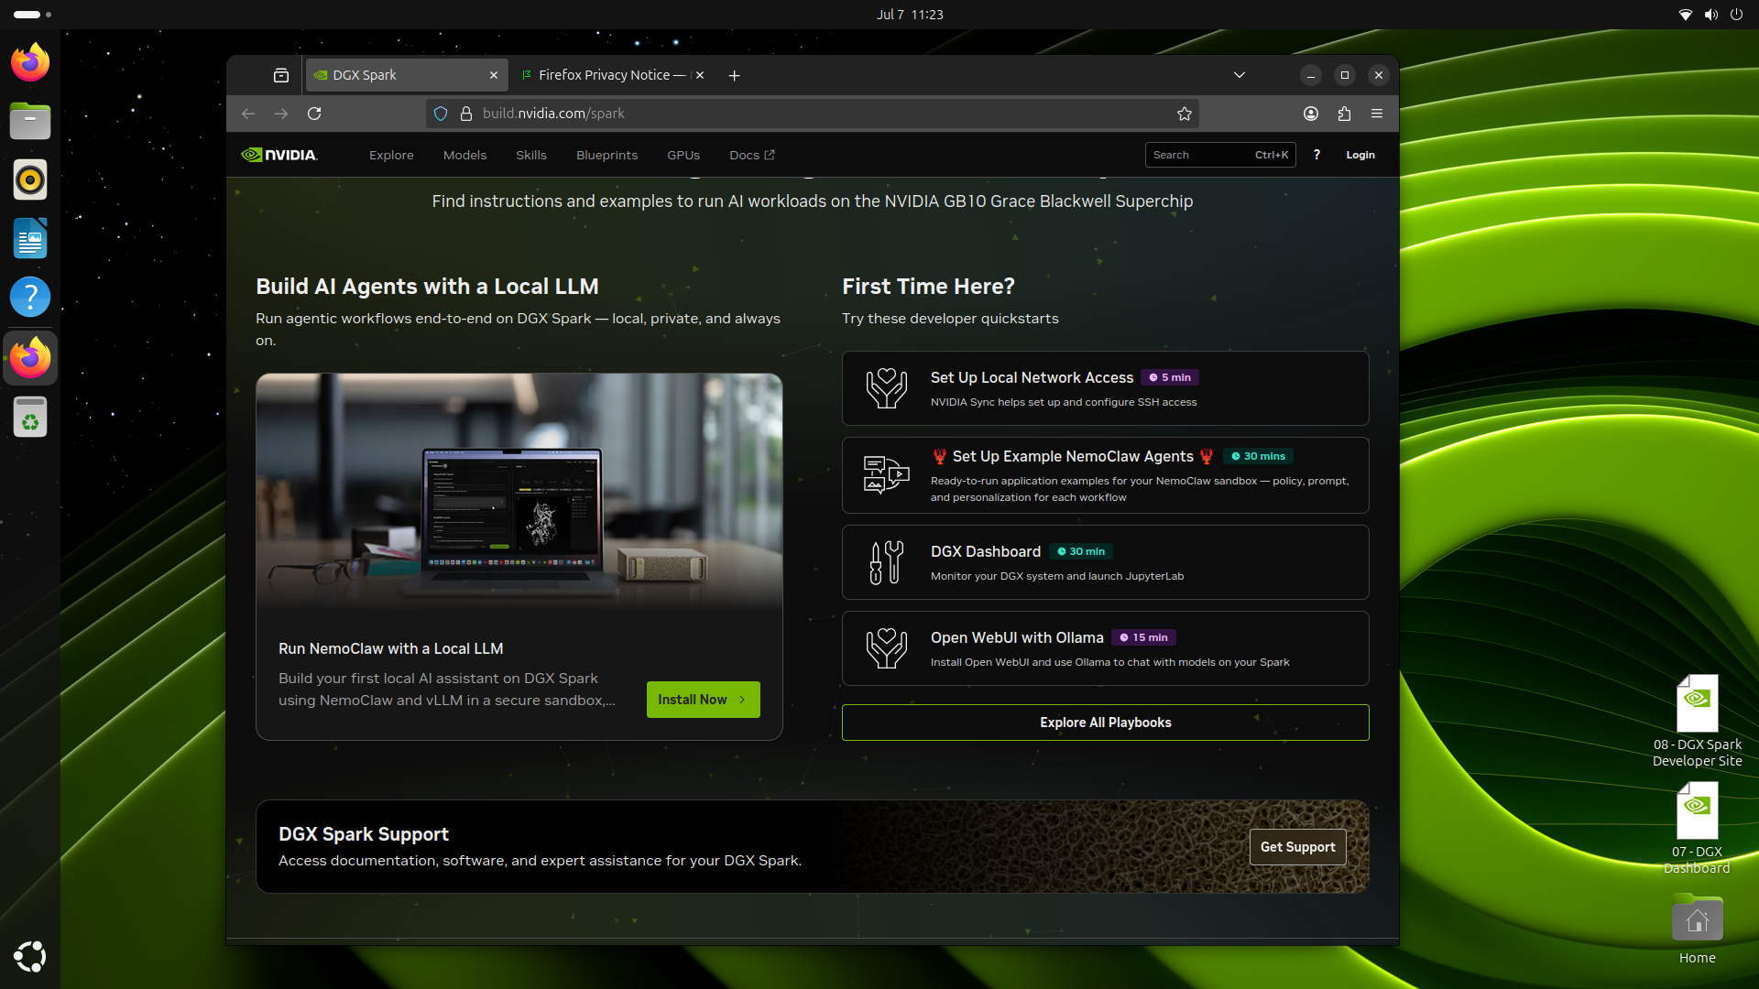Click the site Search field
The height and width of the screenshot is (989, 1759).
[x=1220, y=155]
